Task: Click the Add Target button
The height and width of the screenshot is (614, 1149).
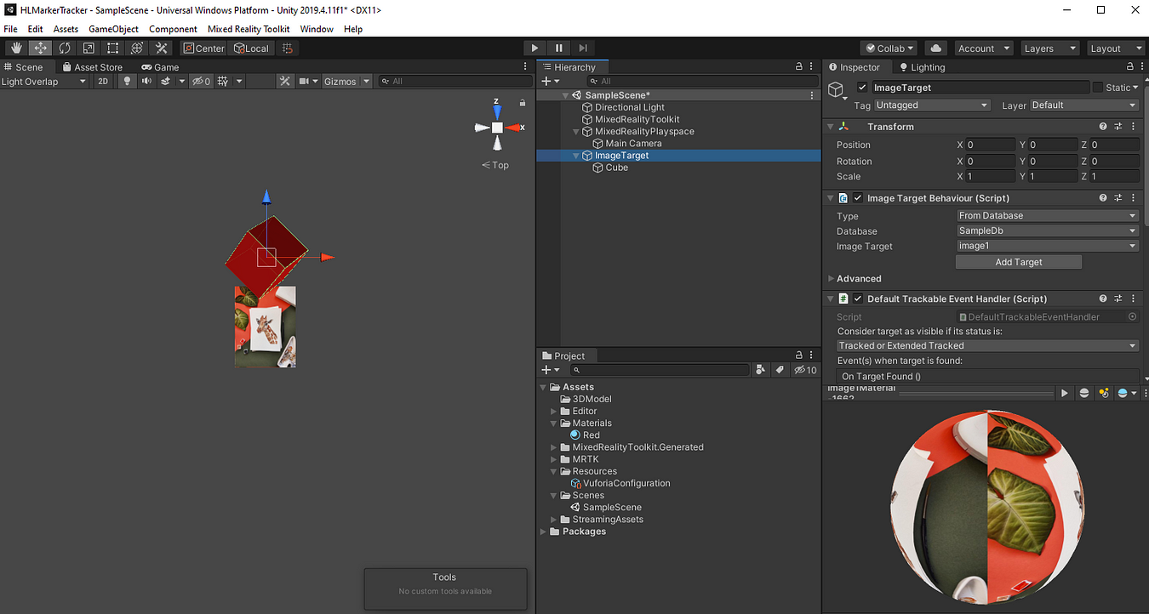Action: tap(1018, 261)
